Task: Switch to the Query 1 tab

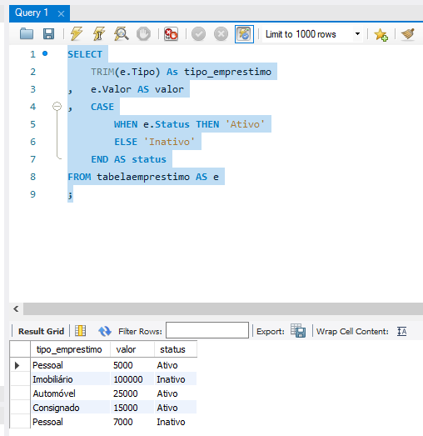Action: coord(32,13)
